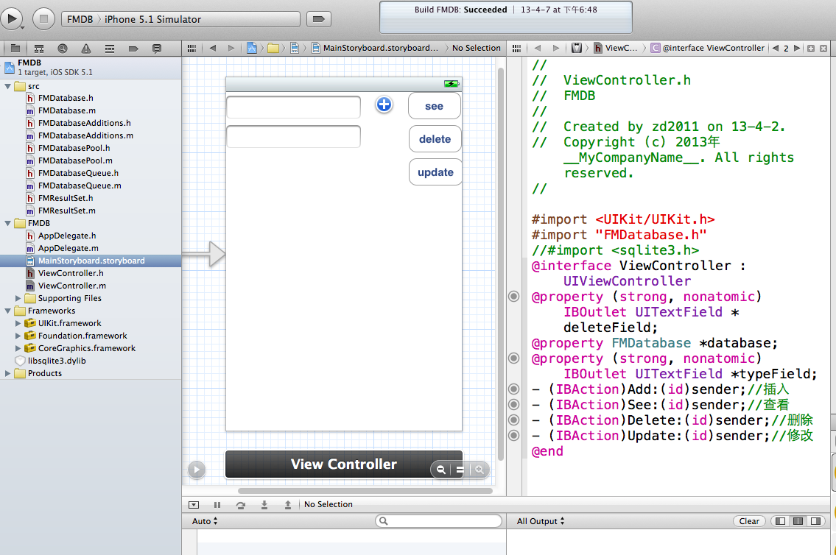The image size is (836, 555).
Task: Click Clear console output button
Action: pyautogui.click(x=749, y=521)
